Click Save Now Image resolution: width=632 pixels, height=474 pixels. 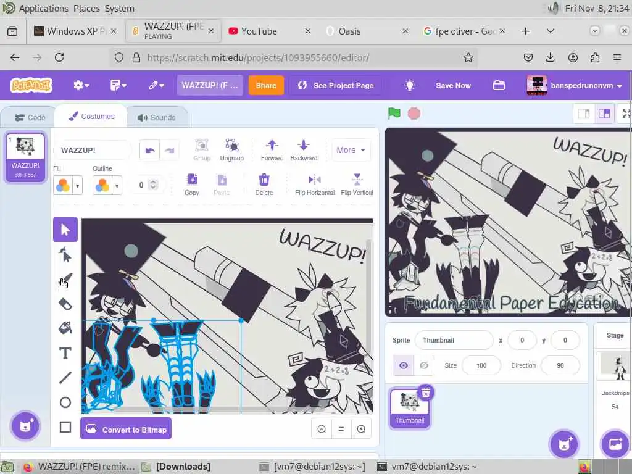pos(453,85)
